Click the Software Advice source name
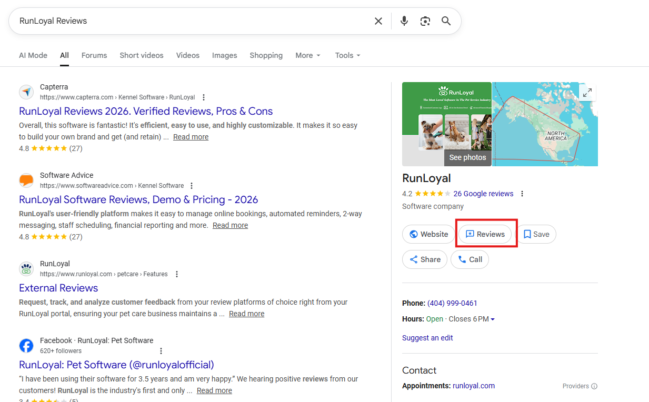 [67, 175]
